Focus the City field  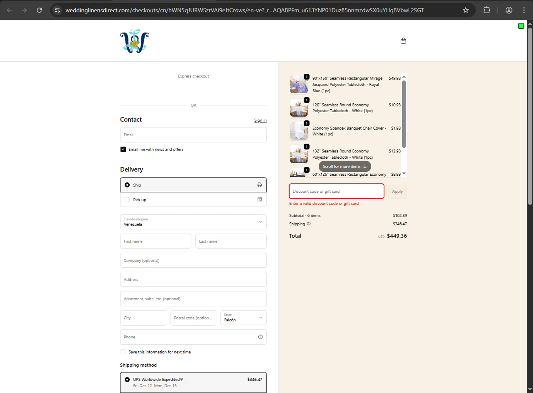click(x=143, y=318)
